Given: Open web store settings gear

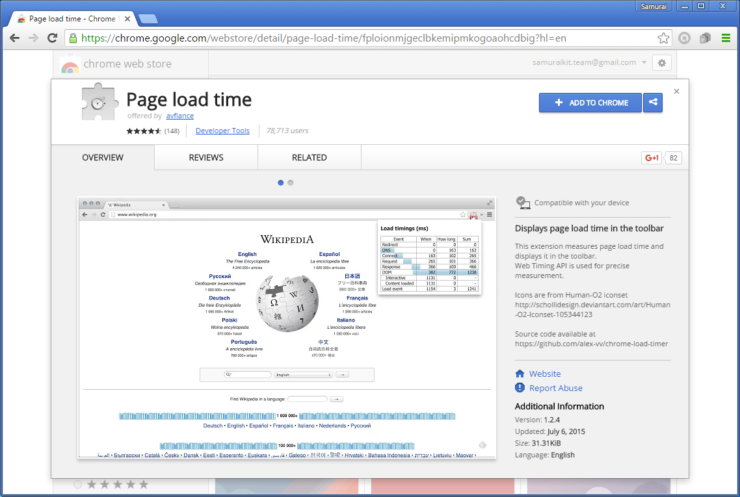Looking at the screenshot, I should point(662,63).
